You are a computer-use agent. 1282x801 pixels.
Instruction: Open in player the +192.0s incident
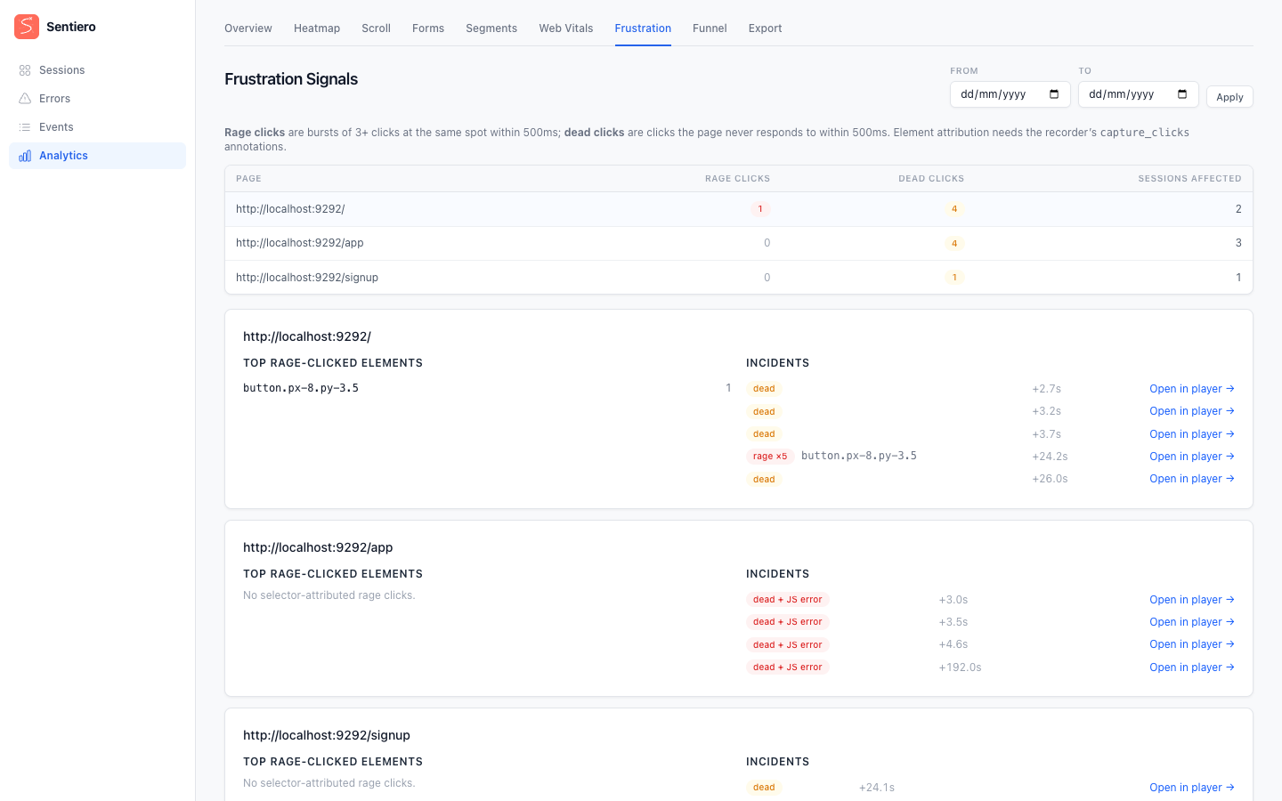pyautogui.click(x=1192, y=667)
